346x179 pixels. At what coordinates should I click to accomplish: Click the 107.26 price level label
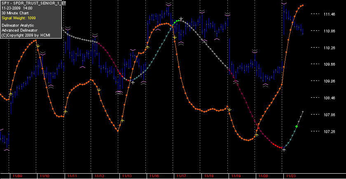point(329,131)
